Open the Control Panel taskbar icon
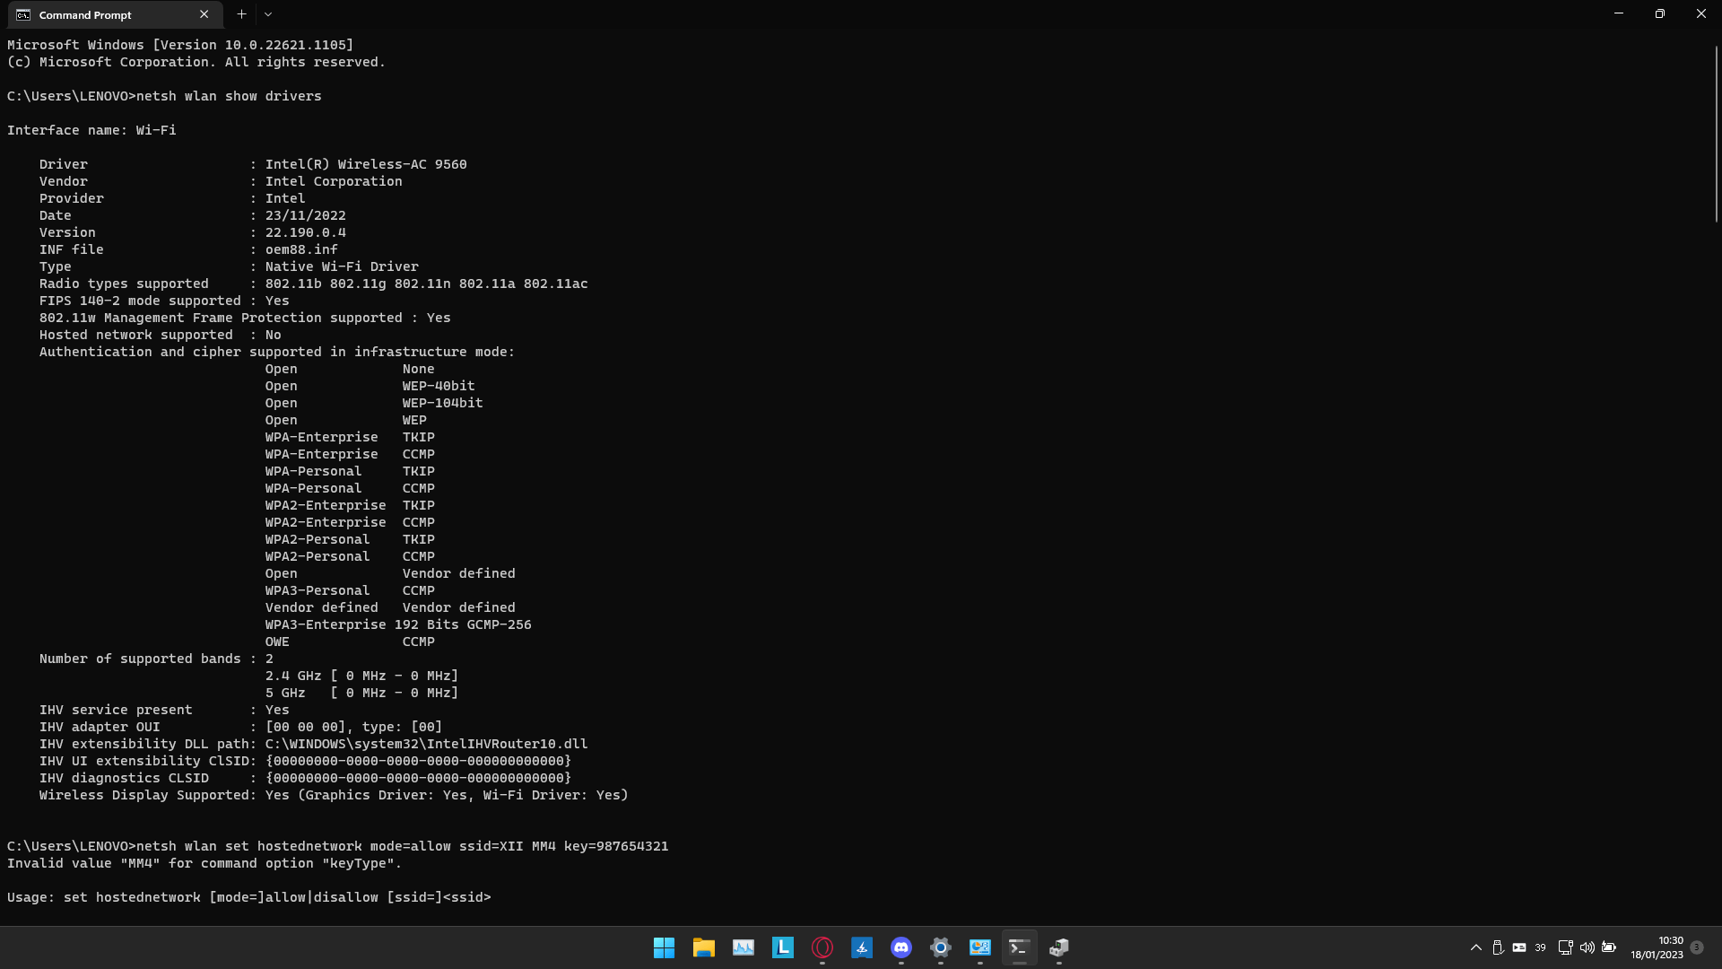Viewport: 1722px width, 969px height. pos(980,947)
